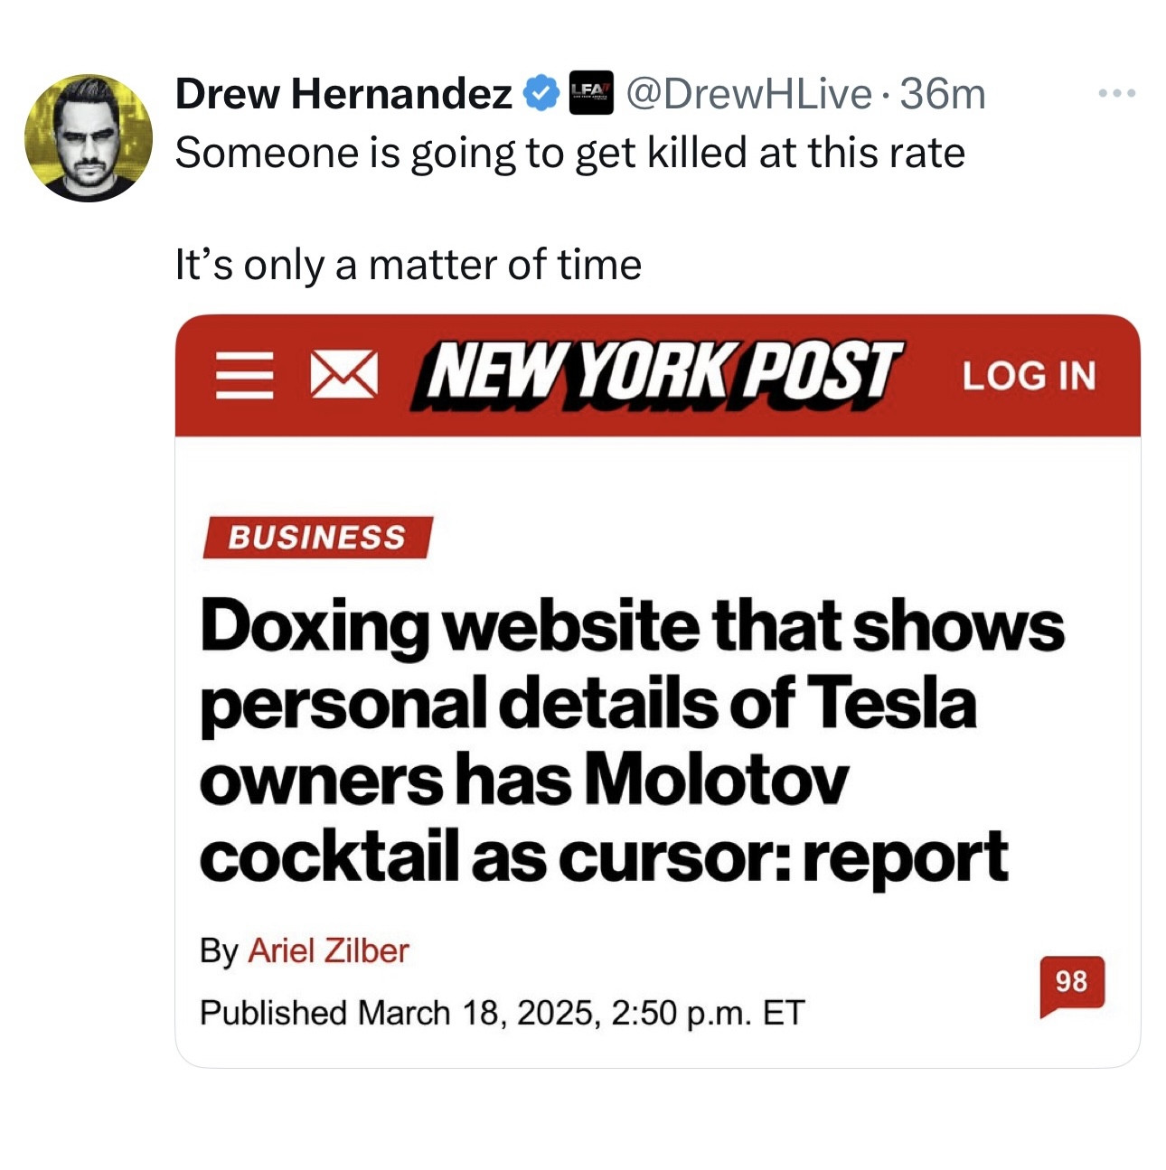Open the three-dot more options menu
1166x1170 pixels.
tap(1117, 93)
